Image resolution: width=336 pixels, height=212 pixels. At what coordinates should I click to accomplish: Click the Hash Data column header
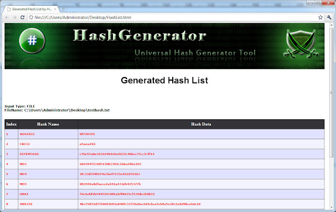point(201,124)
